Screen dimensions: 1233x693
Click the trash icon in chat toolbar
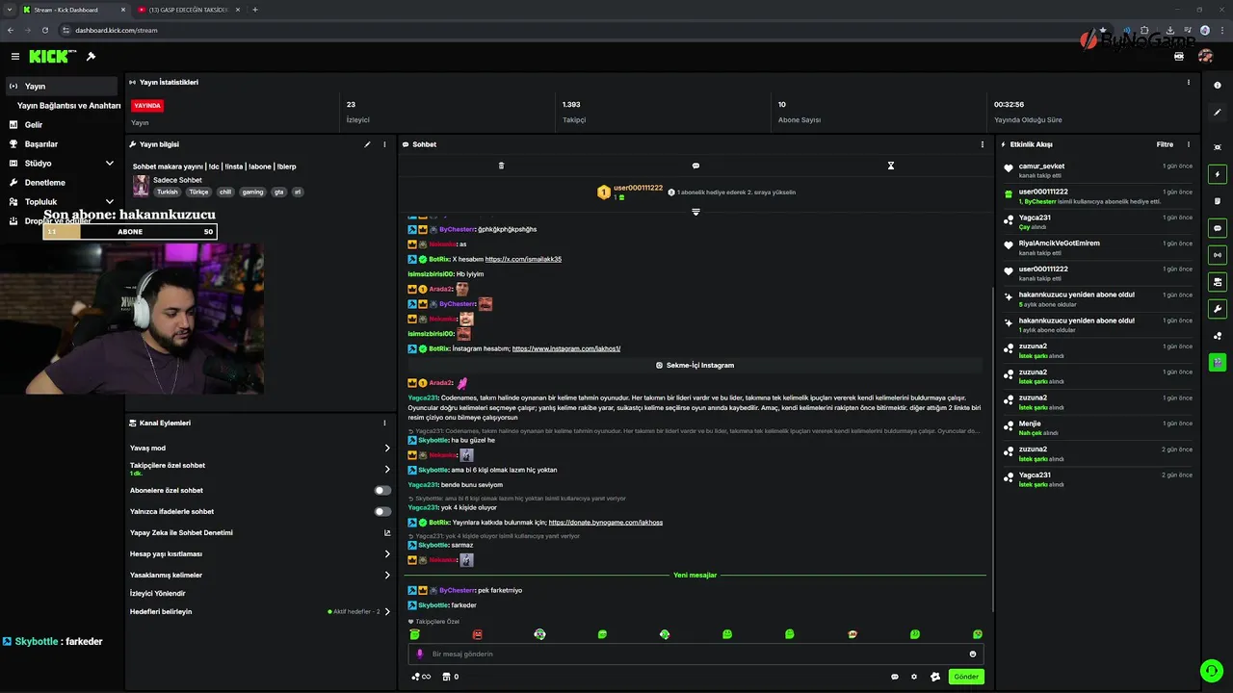tap(501, 166)
